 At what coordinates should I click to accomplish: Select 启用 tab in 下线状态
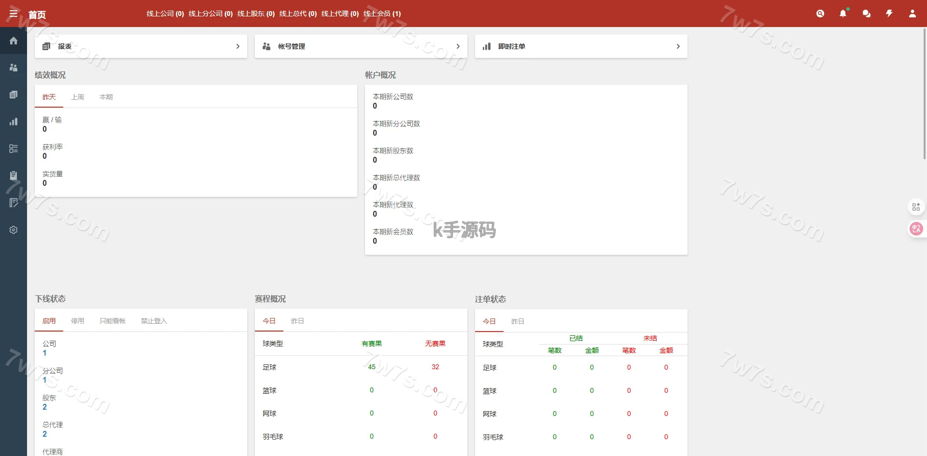click(49, 321)
